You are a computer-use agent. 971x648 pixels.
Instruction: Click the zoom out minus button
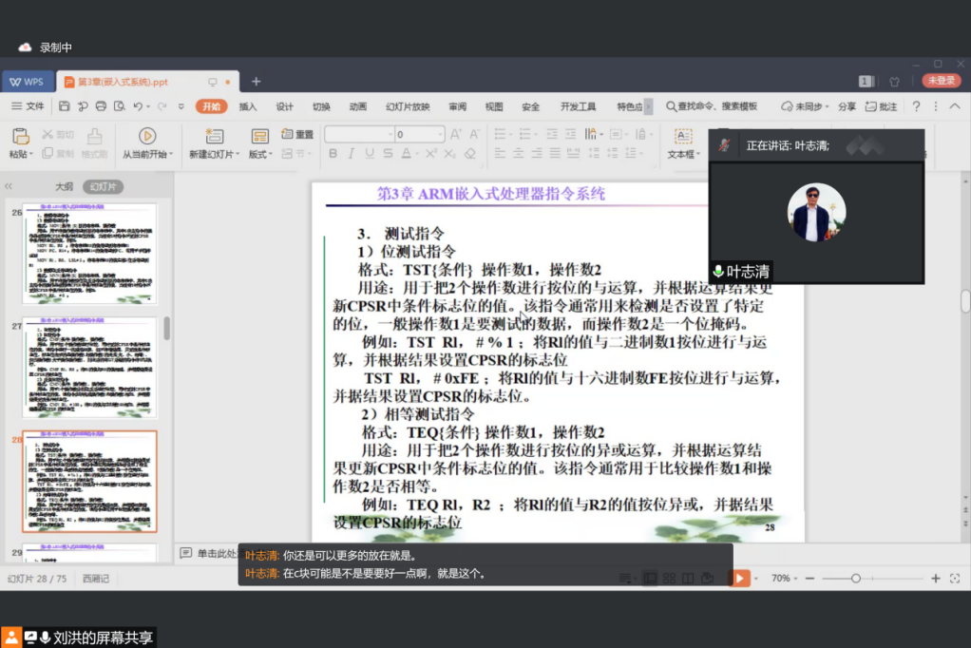click(810, 578)
